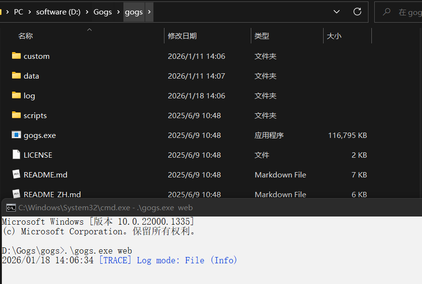The height and width of the screenshot is (284, 422).
Task: Select the log folder name
Action: [x=29, y=96]
